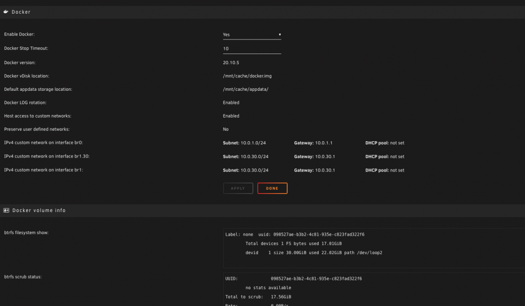Click Host access to custom networks Enabled value
The height and width of the screenshot is (306, 525).
coord(231,116)
